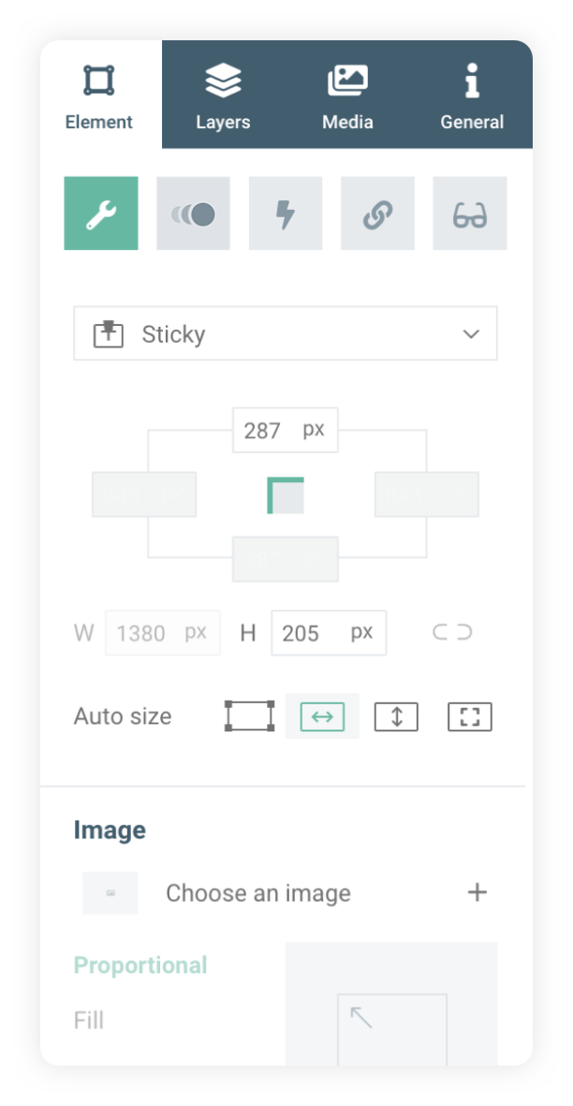Select the Fill image option
The height and width of the screenshot is (1106, 573).
tap(89, 1020)
